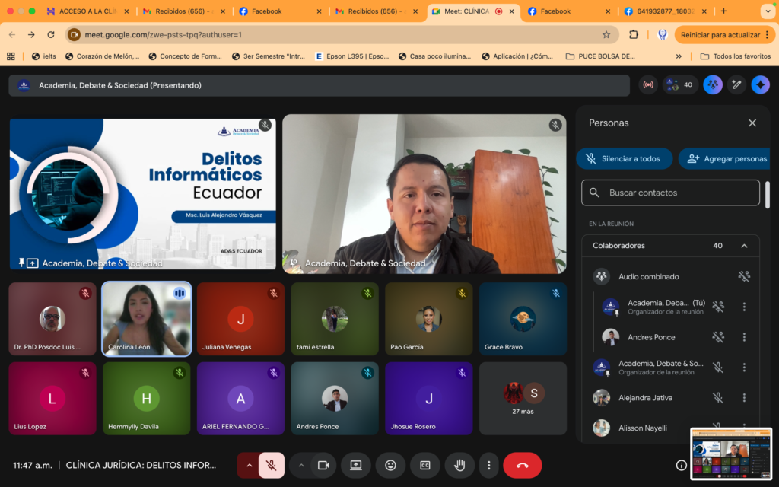The height and width of the screenshot is (487, 779).
Task: Click the recording indicator icon
Action: [x=648, y=85]
